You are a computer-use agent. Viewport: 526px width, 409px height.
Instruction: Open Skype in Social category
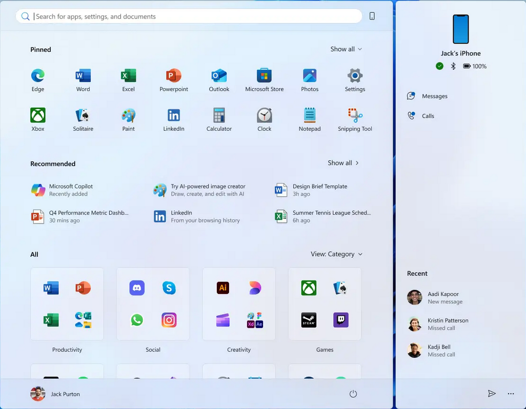(169, 288)
